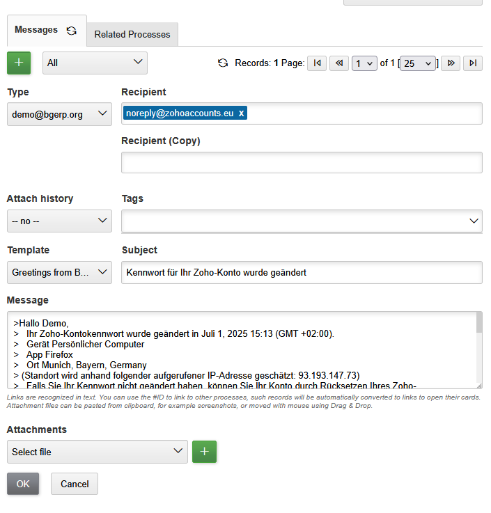Image resolution: width=491 pixels, height=513 pixels.
Task: Open the All filter dropdown
Action: pyautogui.click(x=95, y=63)
